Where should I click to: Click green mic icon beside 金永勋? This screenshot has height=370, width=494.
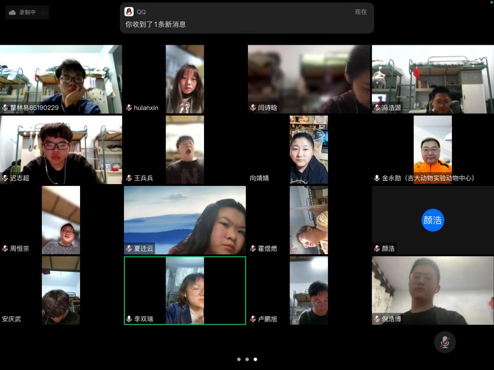(x=377, y=178)
